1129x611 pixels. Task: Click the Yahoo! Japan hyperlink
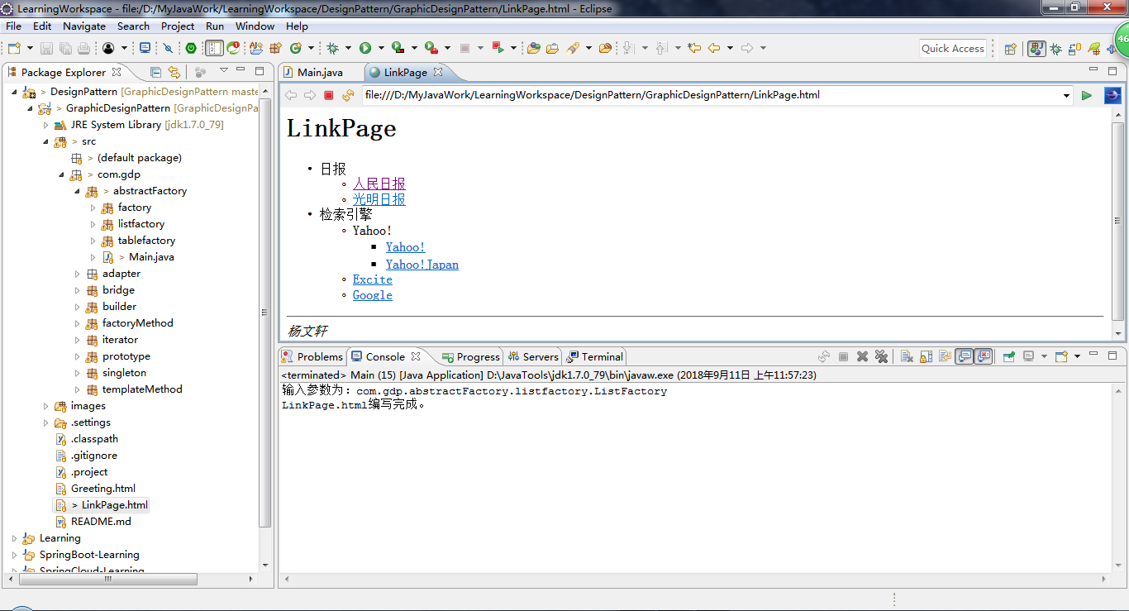click(x=422, y=264)
